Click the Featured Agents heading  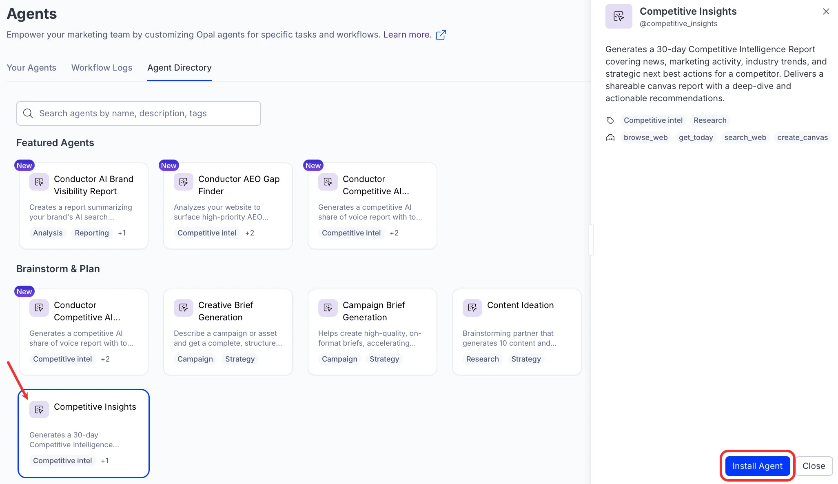(x=55, y=143)
